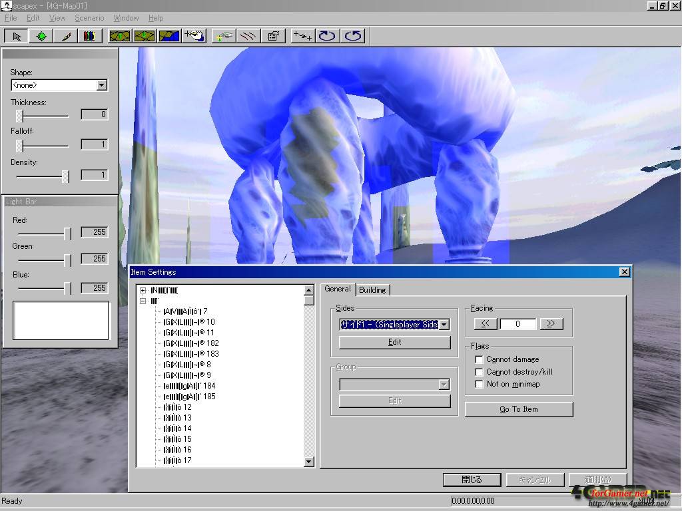Viewport: 682px width, 511px height.
Task: Click the green diamond toolbar icon
Action: click(41, 36)
